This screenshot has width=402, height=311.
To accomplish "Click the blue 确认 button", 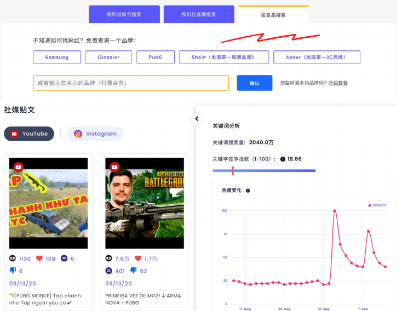I will 255,83.
